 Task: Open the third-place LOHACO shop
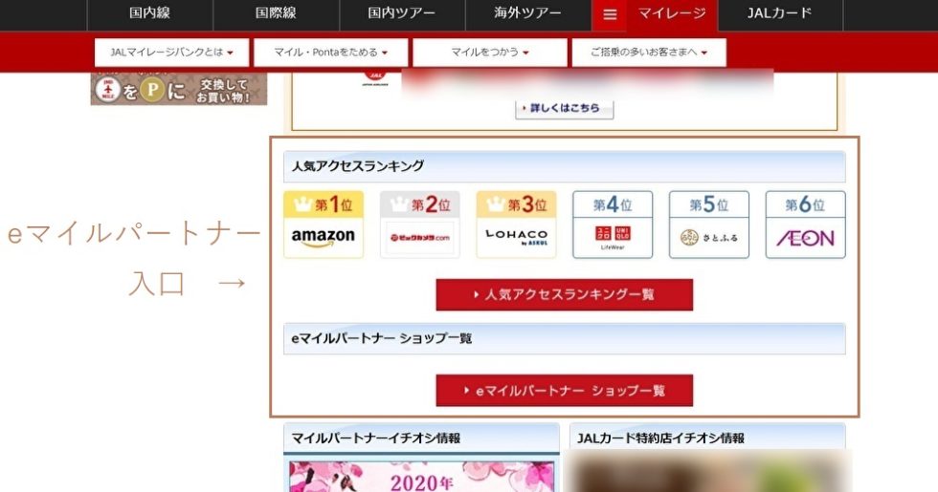(x=516, y=225)
